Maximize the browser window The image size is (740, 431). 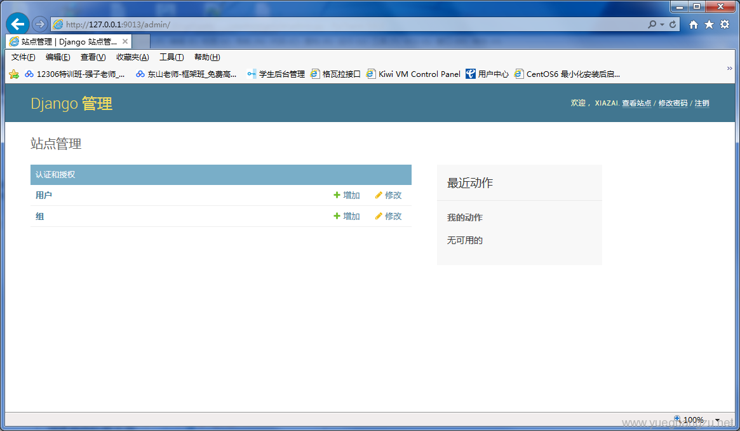[697, 6]
